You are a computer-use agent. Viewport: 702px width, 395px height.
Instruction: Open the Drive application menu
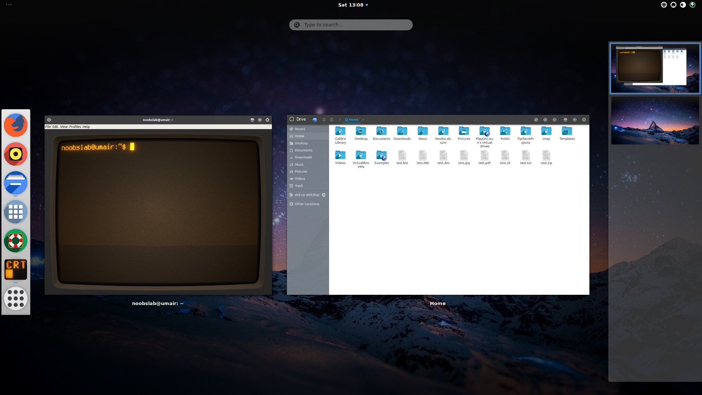coord(298,119)
